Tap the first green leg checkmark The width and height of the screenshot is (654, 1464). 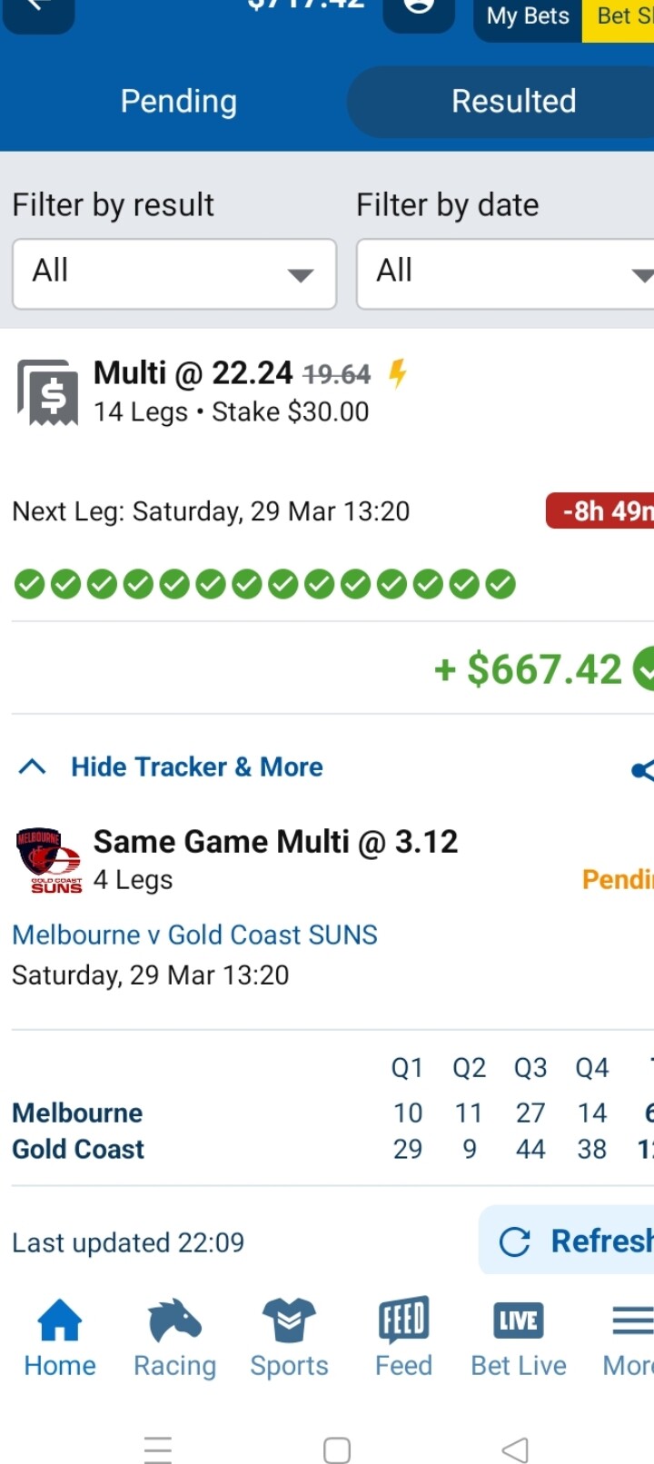[x=29, y=584]
